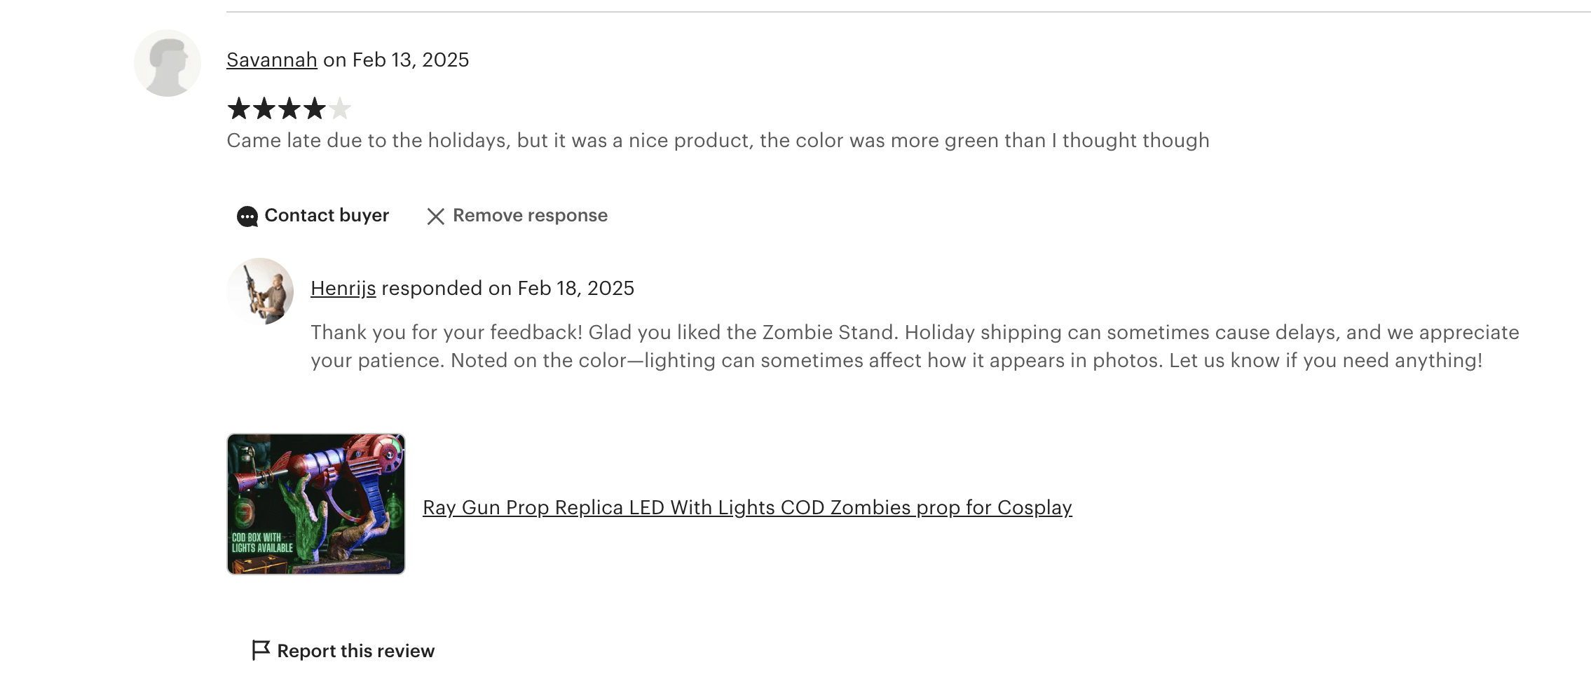
Task: Select the Contact buyer label
Action: [x=327, y=215]
